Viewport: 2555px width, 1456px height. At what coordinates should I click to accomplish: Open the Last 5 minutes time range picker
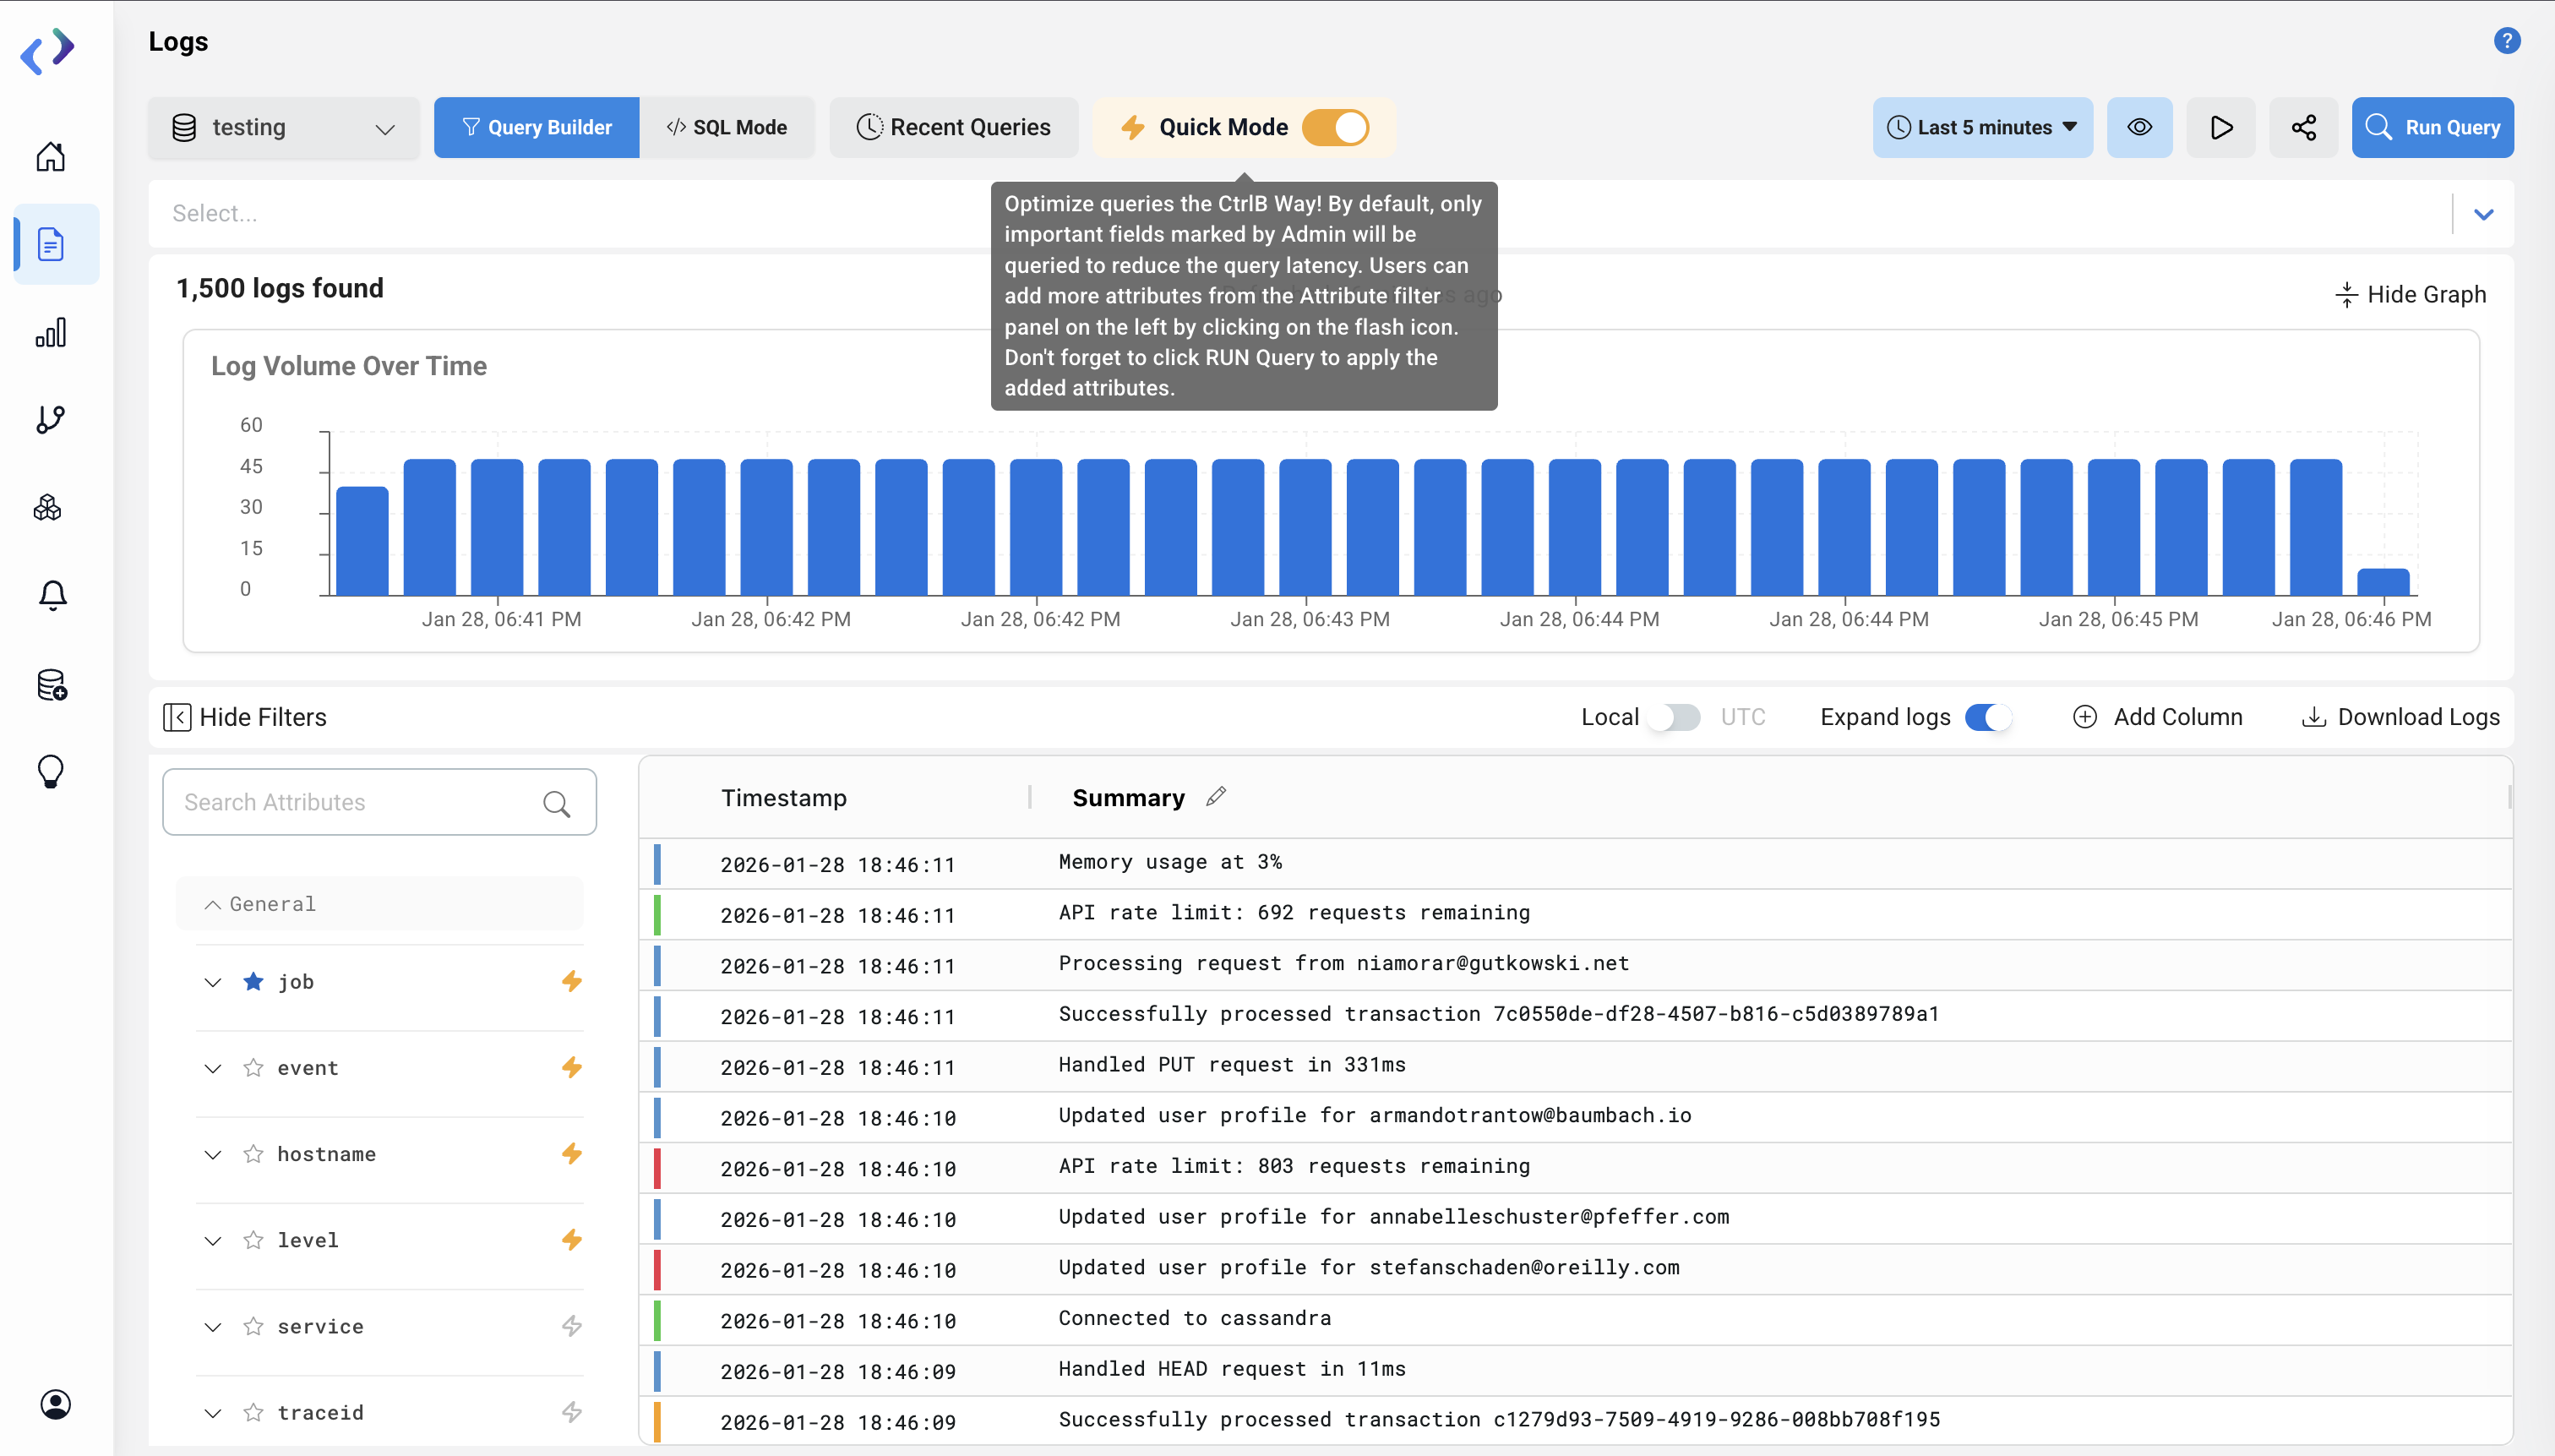tap(1981, 127)
